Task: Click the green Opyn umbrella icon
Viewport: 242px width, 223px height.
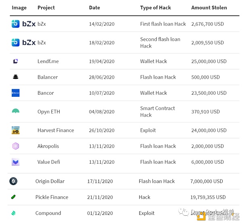Action: coord(16,111)
